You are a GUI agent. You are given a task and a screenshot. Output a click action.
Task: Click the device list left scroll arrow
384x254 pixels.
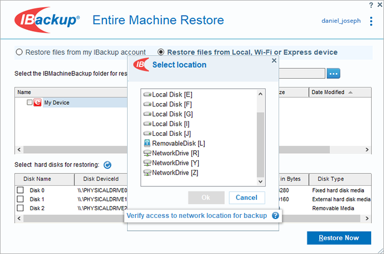[x=19, y=150]
